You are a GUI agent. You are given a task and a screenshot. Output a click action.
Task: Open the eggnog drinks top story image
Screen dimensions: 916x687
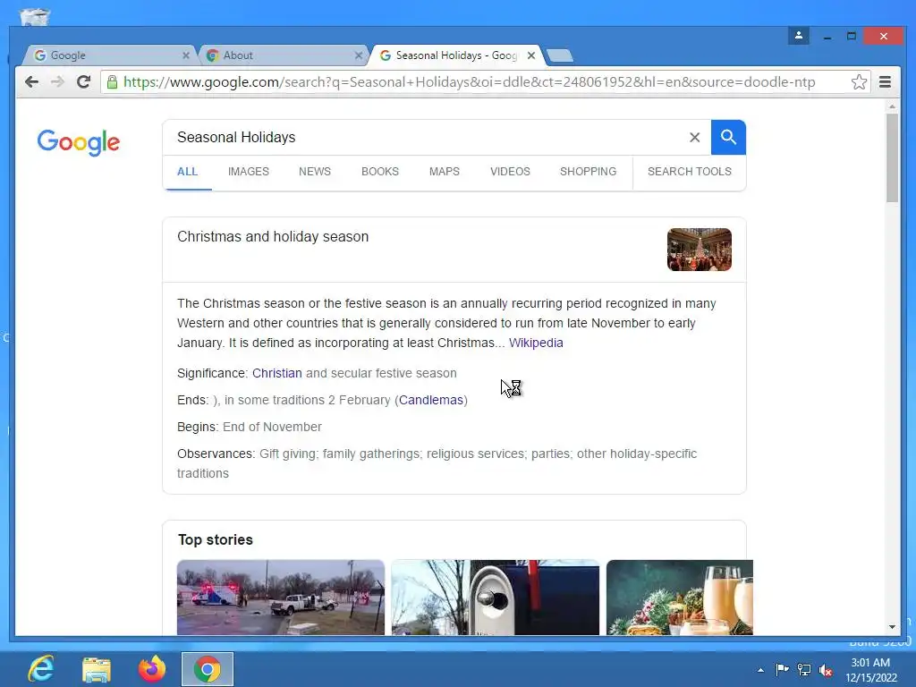coord(680,597)
